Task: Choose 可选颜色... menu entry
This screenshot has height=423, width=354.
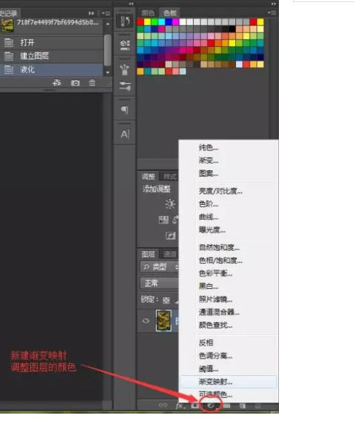Action: (x=228, y=395)
